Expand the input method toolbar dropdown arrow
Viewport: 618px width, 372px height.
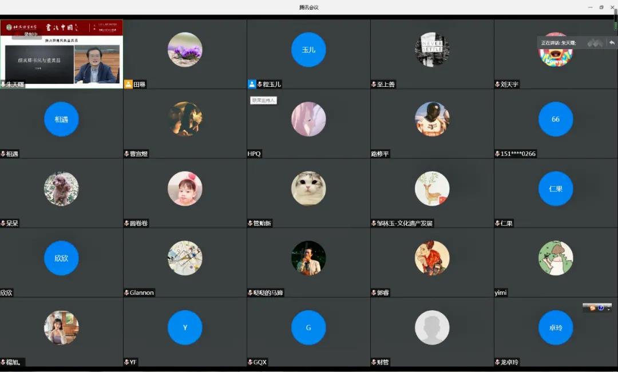[608, 308]
